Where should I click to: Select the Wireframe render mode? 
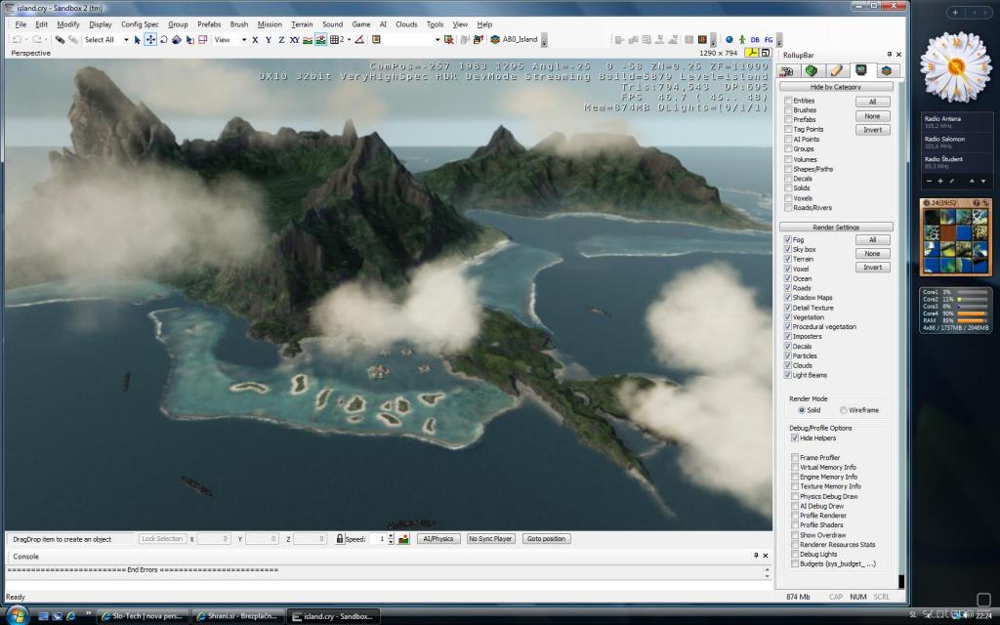pyautogui.click(x=843, y=410)
